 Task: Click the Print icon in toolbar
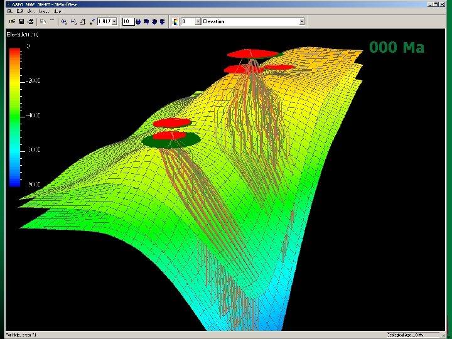click(x=30, y=21)
